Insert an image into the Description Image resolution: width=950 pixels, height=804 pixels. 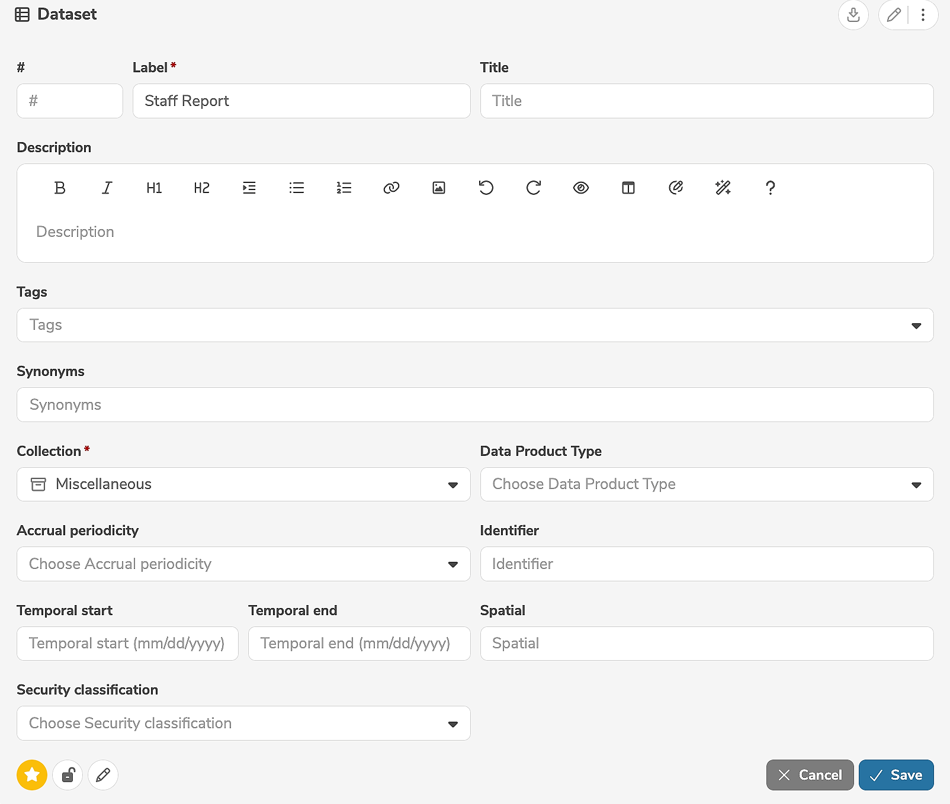click(x=438, y=188)
